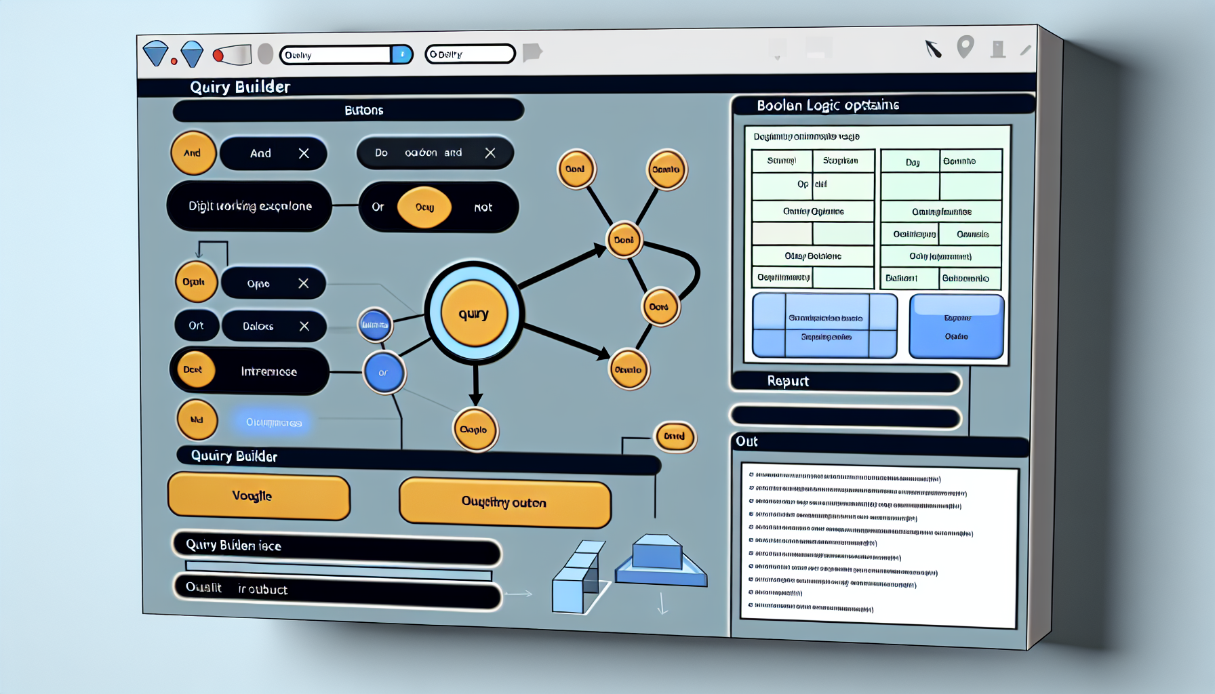Remove the 'And' chip with its X
The image size is (1215, 694).
[304, 153]
